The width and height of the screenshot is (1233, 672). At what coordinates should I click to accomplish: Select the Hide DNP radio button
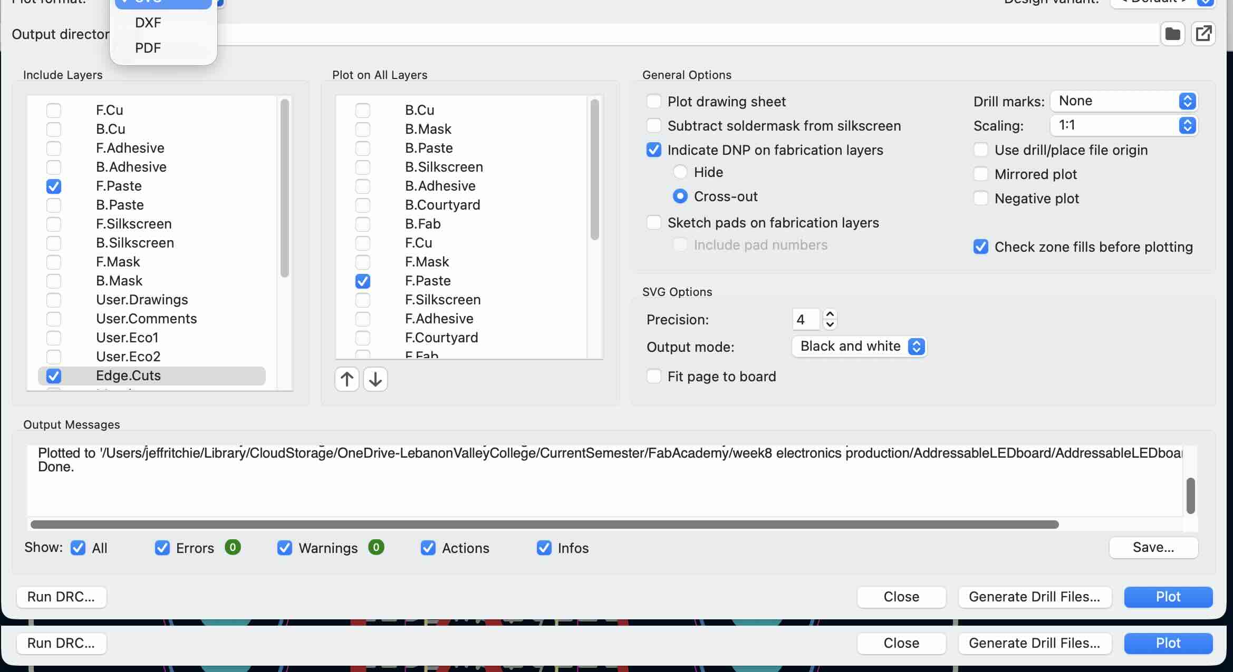(680, 172)
